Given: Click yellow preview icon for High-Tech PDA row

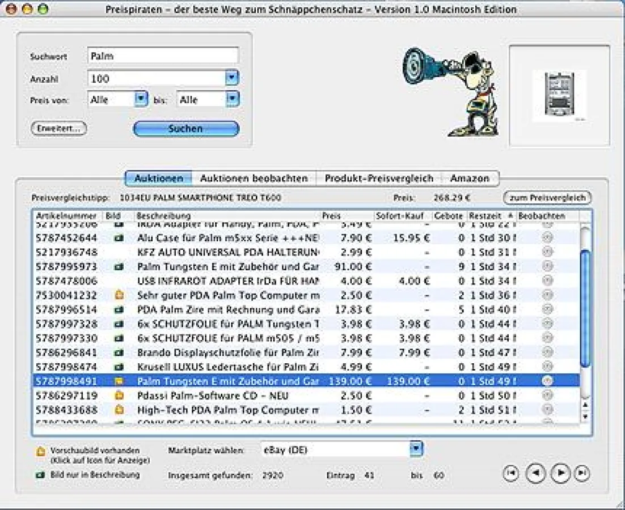Looking at the screenshot, I should pos(119,410).
